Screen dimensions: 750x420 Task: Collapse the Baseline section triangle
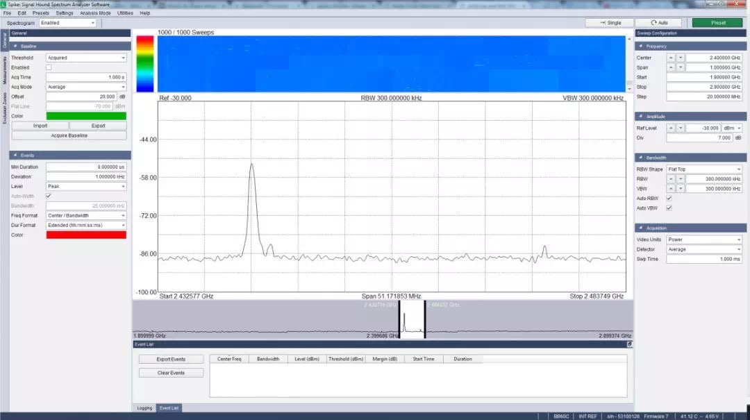(x=16, y=46)
